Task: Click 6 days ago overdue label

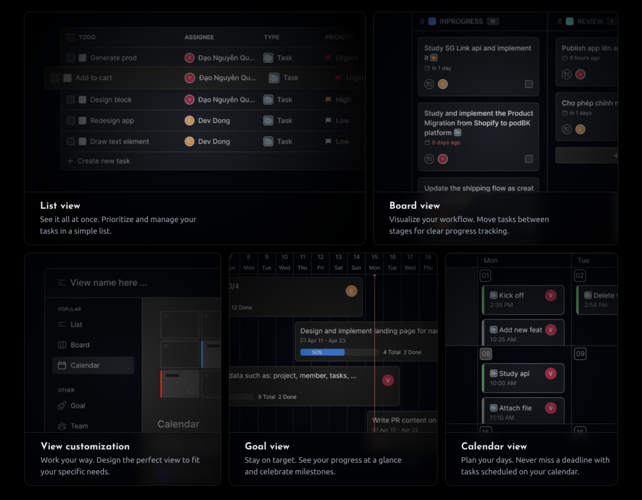Action: 446,143
